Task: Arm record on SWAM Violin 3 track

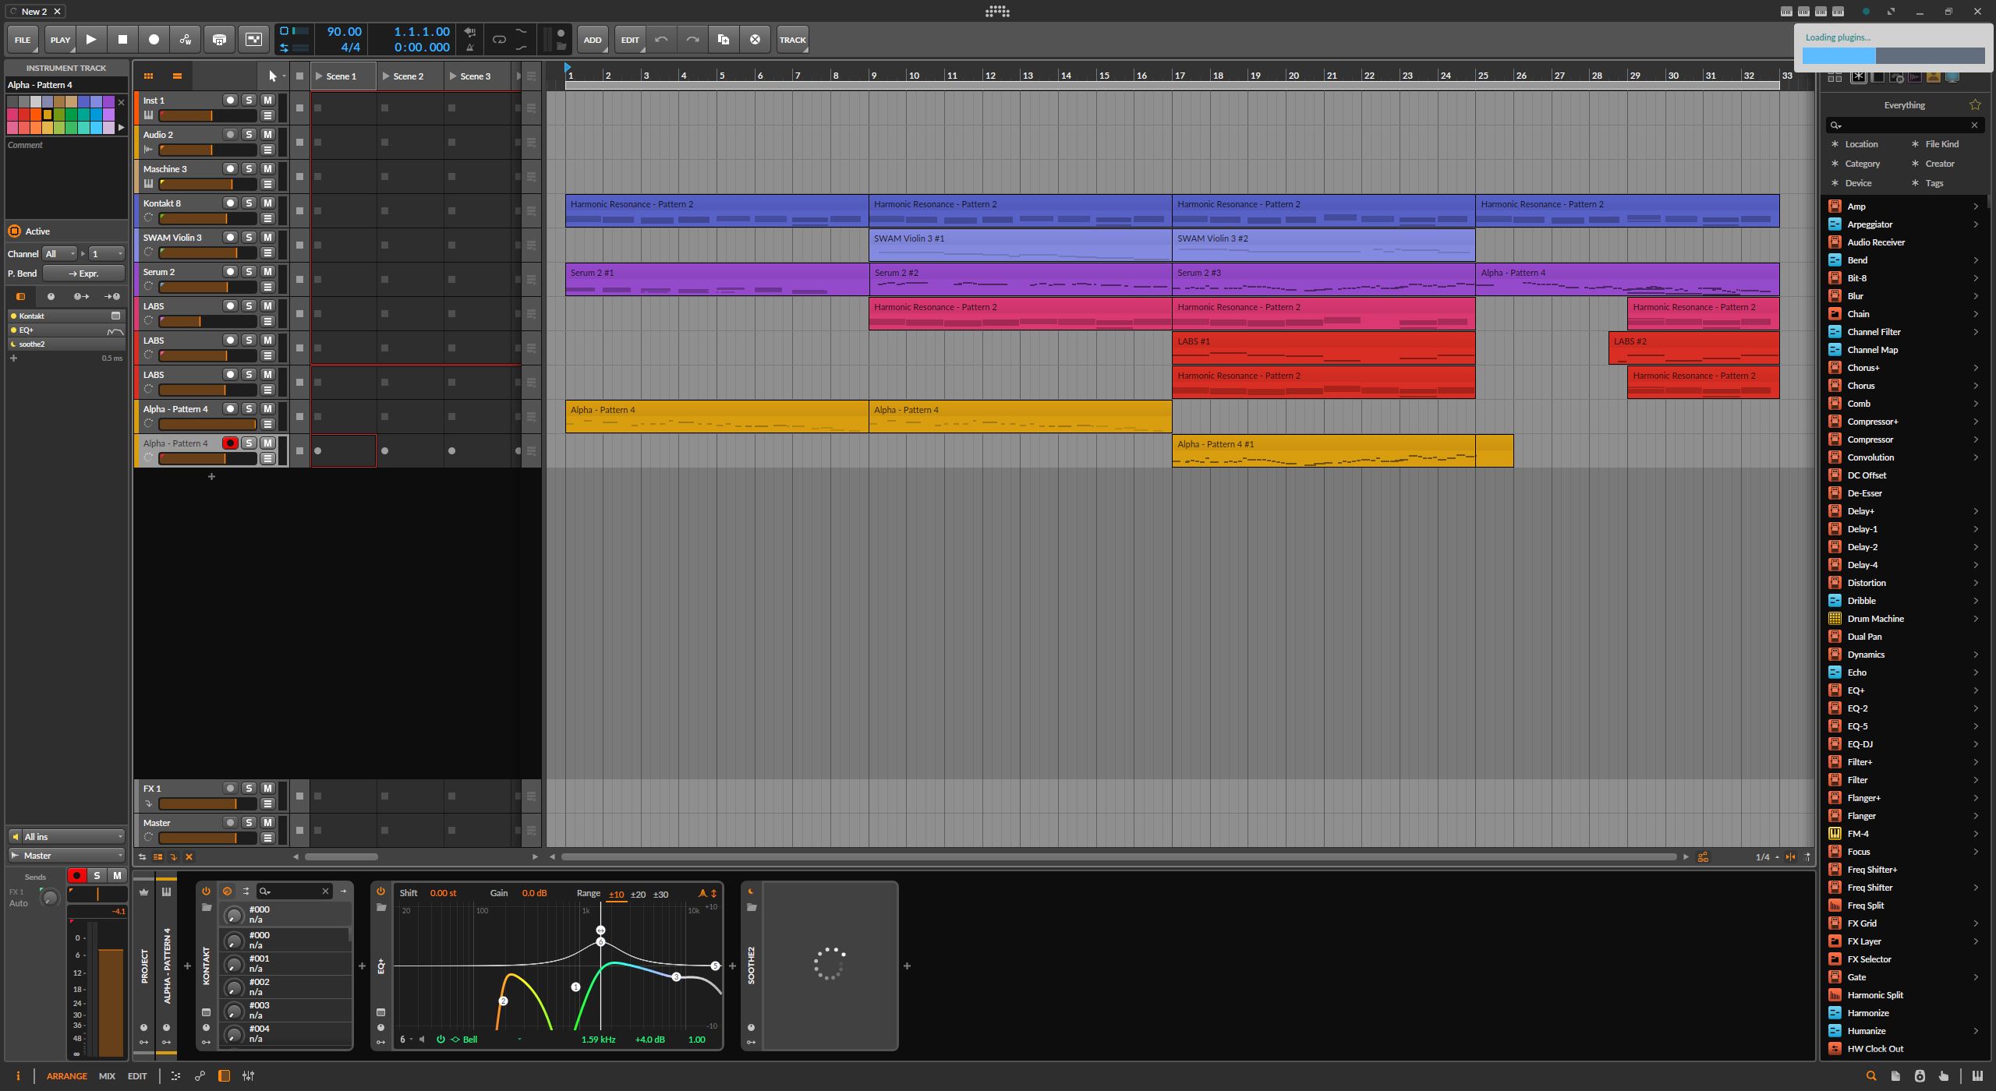Action: click(x=230, y=238)
